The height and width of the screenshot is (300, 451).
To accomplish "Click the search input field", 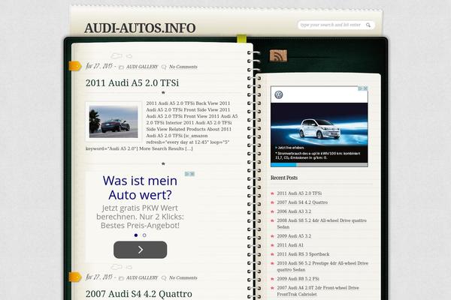I will coord(332,25).
